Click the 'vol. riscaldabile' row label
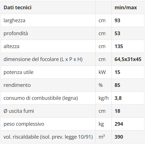Screen dimensions: 145x144 48,137
